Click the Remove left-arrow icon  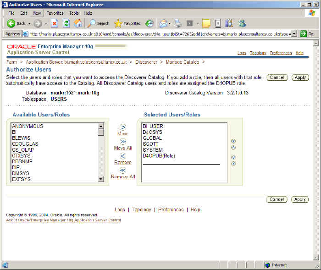click(123, 156)
